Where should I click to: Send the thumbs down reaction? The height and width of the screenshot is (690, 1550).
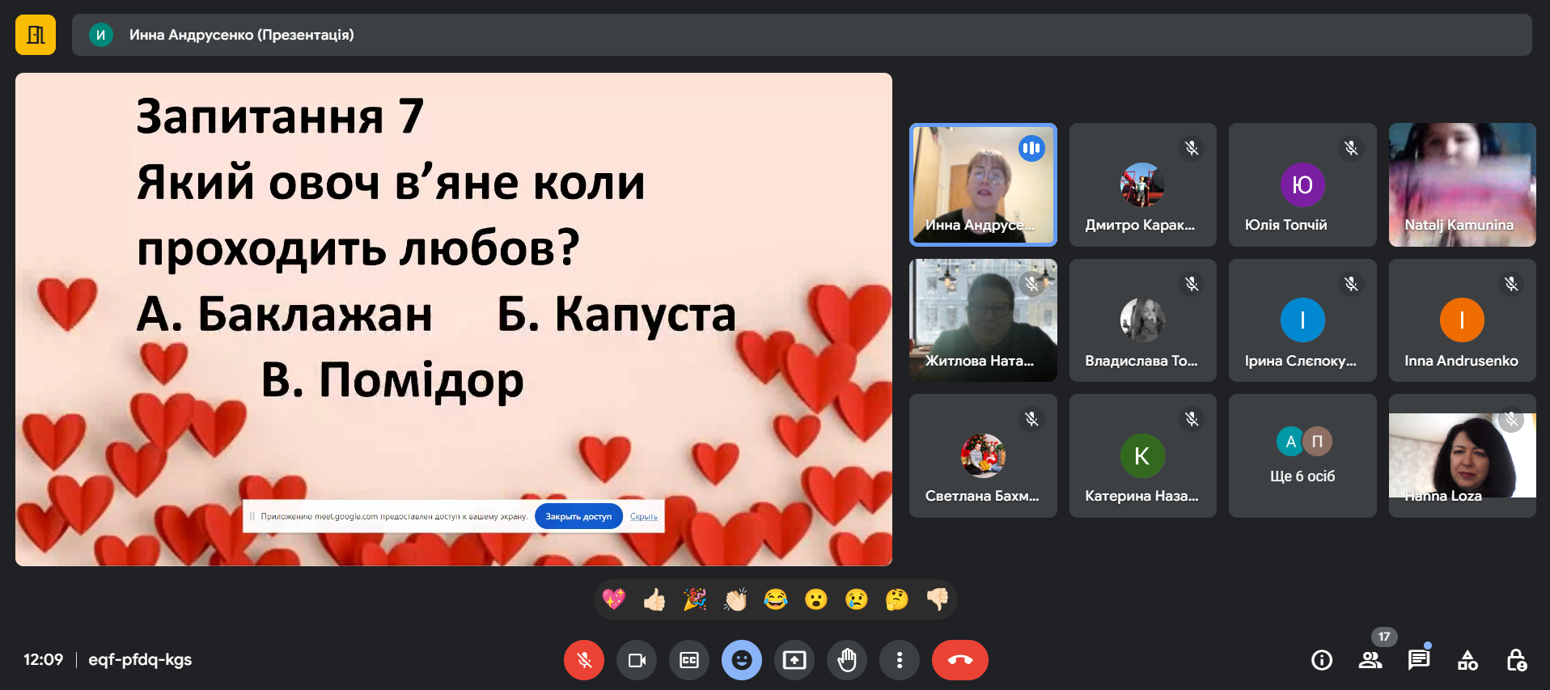938,599
